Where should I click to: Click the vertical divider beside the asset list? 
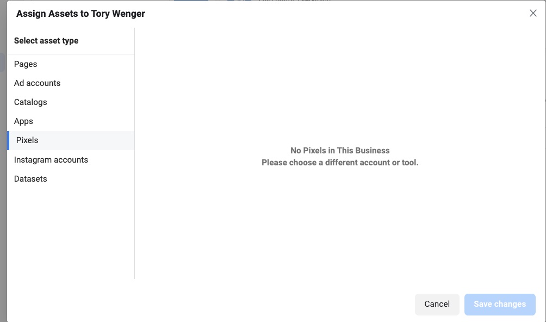(x=134, y=163)
